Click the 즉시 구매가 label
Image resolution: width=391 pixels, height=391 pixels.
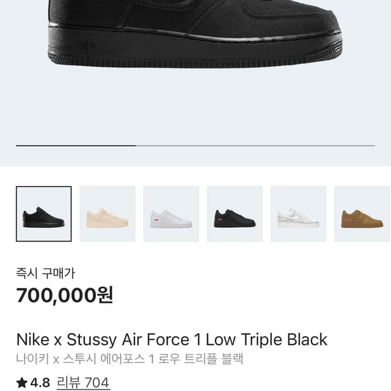pyautogui.click(x=45, y=273)
